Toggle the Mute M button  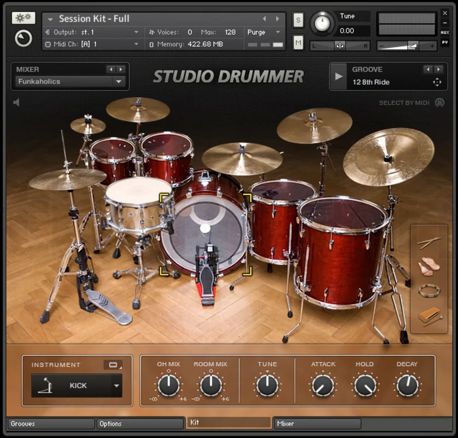298,43
